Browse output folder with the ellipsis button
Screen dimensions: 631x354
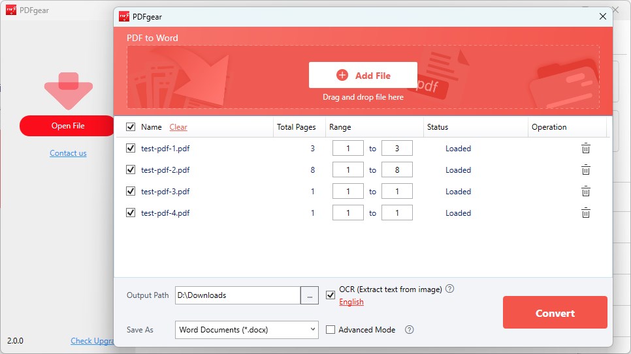point(310,295)
